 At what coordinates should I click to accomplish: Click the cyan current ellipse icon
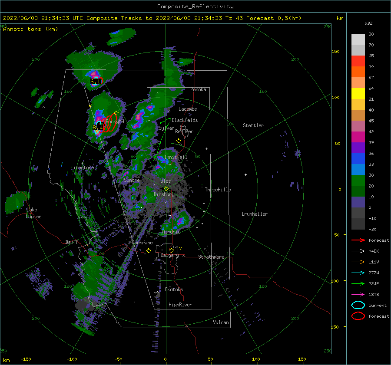click(x=358, y=305)
